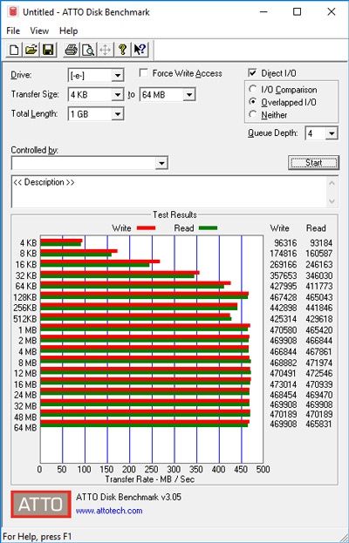Open the 64 MB max transfer size dropdown

(189, 94)
